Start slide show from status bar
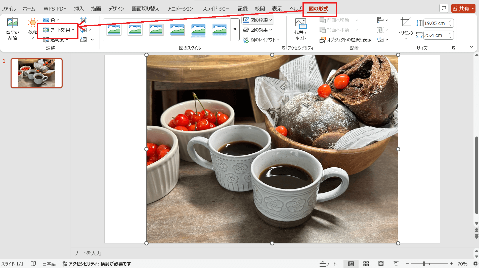Screen dimensions: 479x268 tap(396, 264)
